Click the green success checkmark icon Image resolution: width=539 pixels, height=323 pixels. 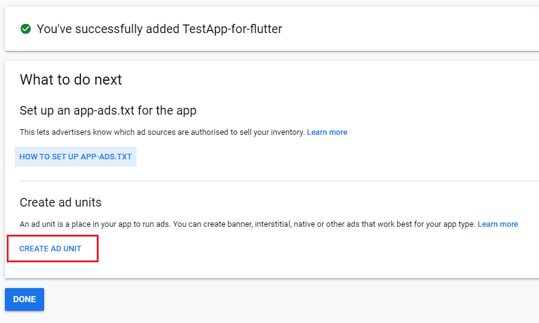(x=26, y=29)
